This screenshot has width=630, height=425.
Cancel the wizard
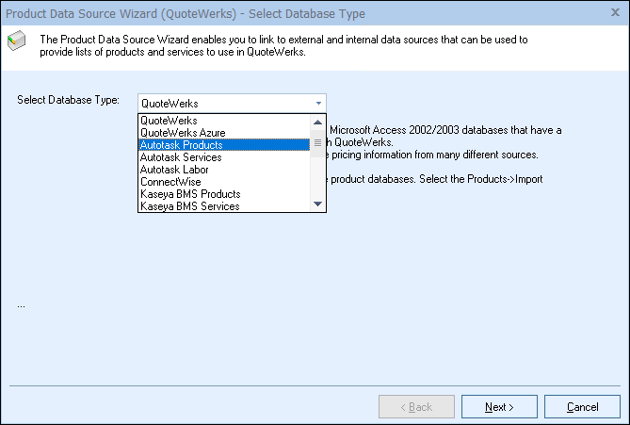[582, 407]
